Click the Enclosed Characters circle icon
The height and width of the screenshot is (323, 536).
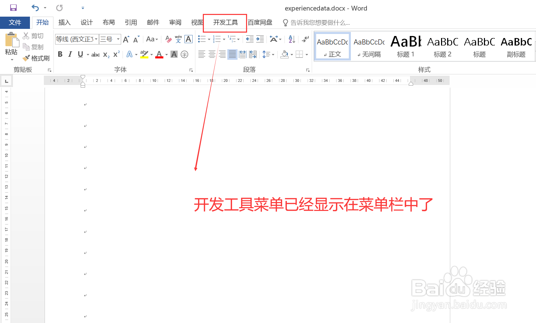pyautogui.click(x=184, y=54)
